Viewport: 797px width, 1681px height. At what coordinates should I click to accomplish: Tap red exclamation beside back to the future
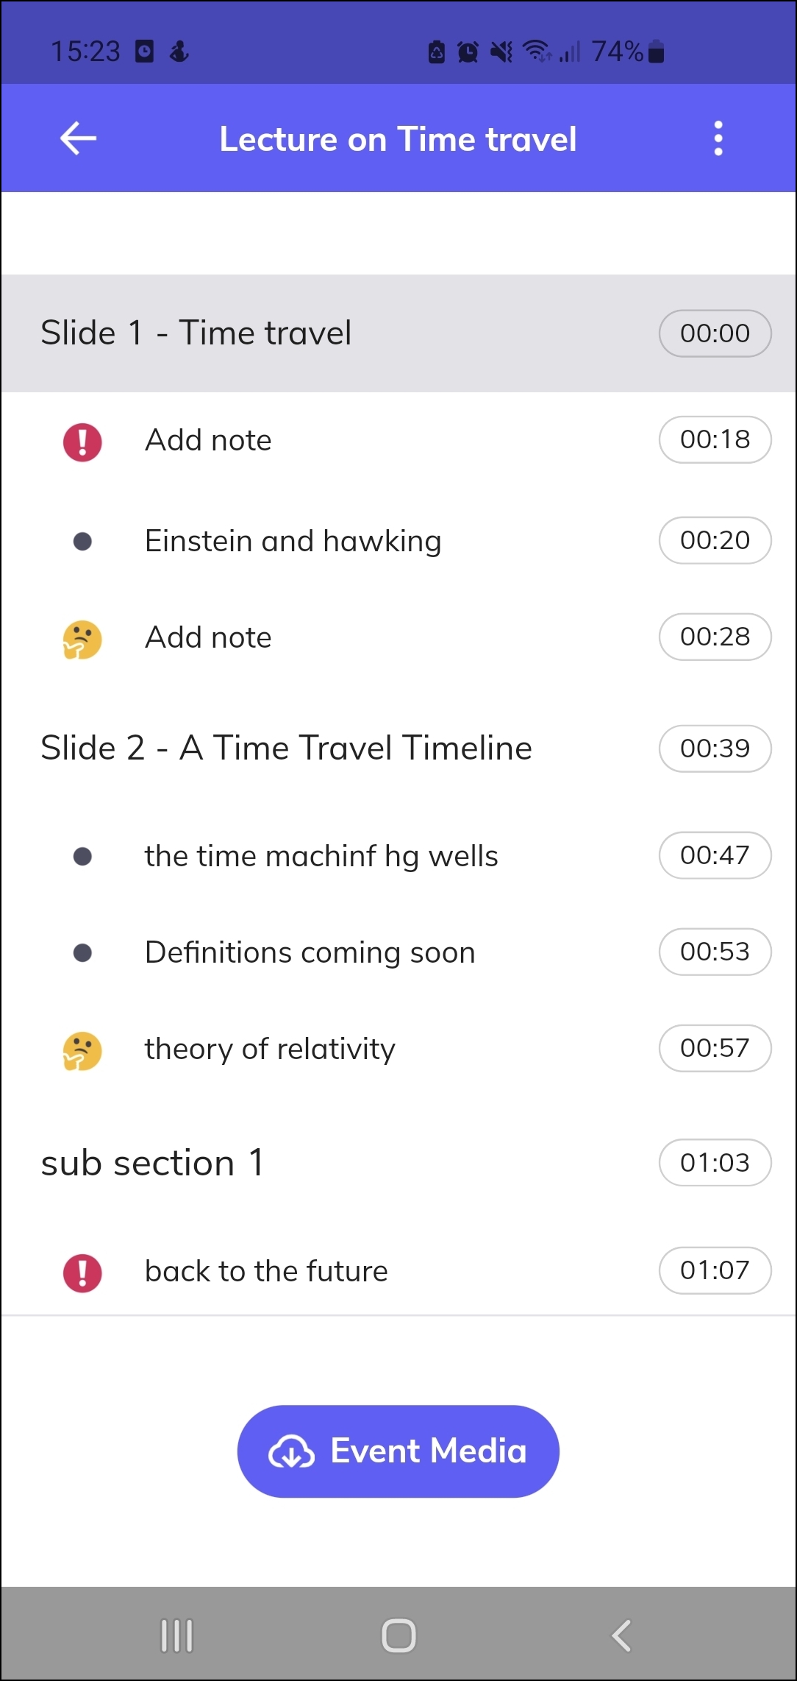[82, 1273]
